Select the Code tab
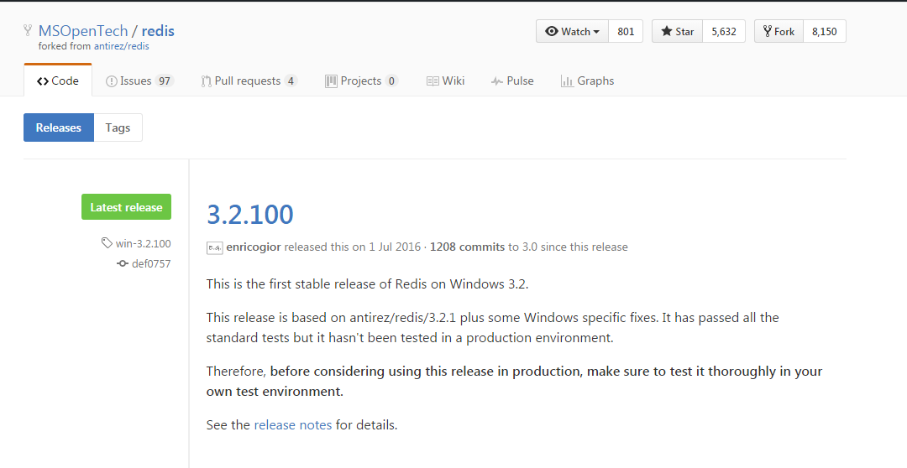 (x=58, y=81)
